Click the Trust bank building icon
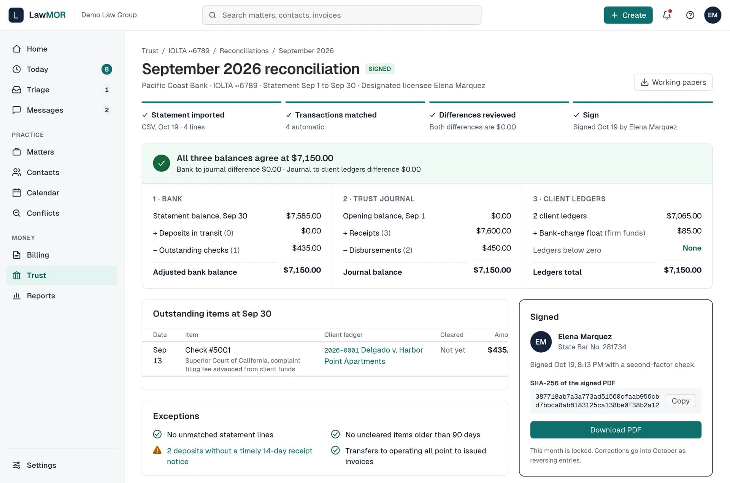This screenshot has width=730, height=483. 17,276
